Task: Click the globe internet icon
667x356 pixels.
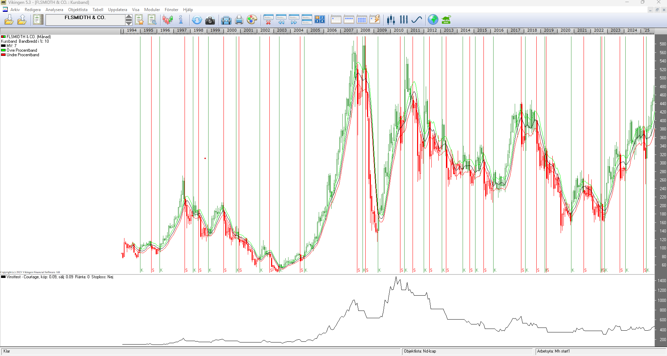Action: tap(433, 20)
